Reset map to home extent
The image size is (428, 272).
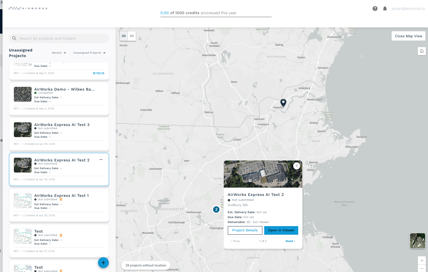[422, 51]
